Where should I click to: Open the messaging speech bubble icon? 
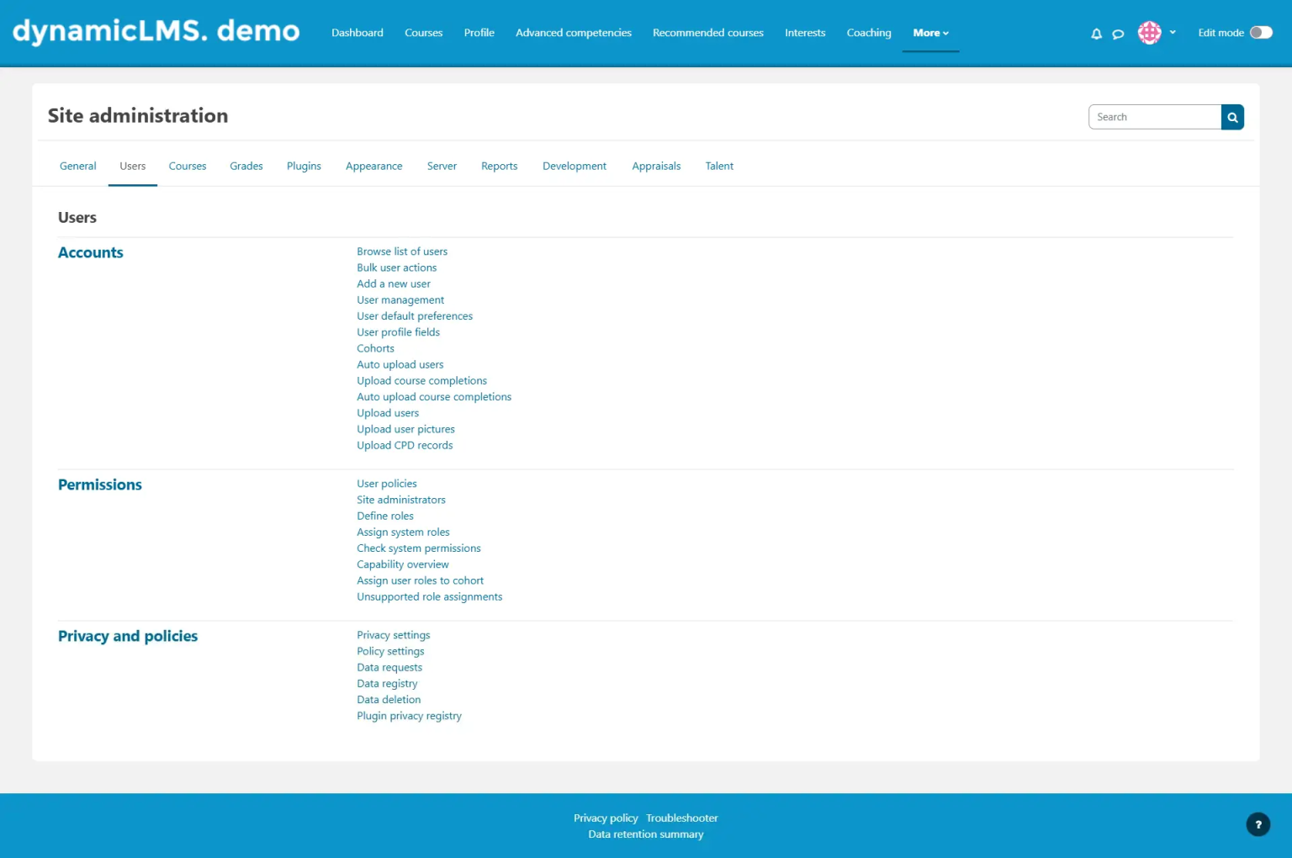[1118, 34]
